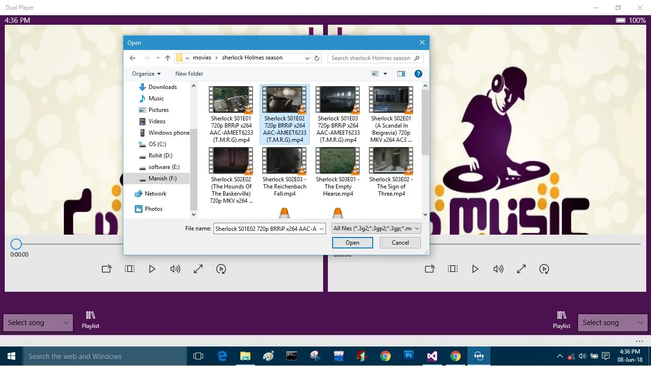Open Action Center notifications icon
Image resolution: width=651 pixels, height=366 pixels.
606,356
